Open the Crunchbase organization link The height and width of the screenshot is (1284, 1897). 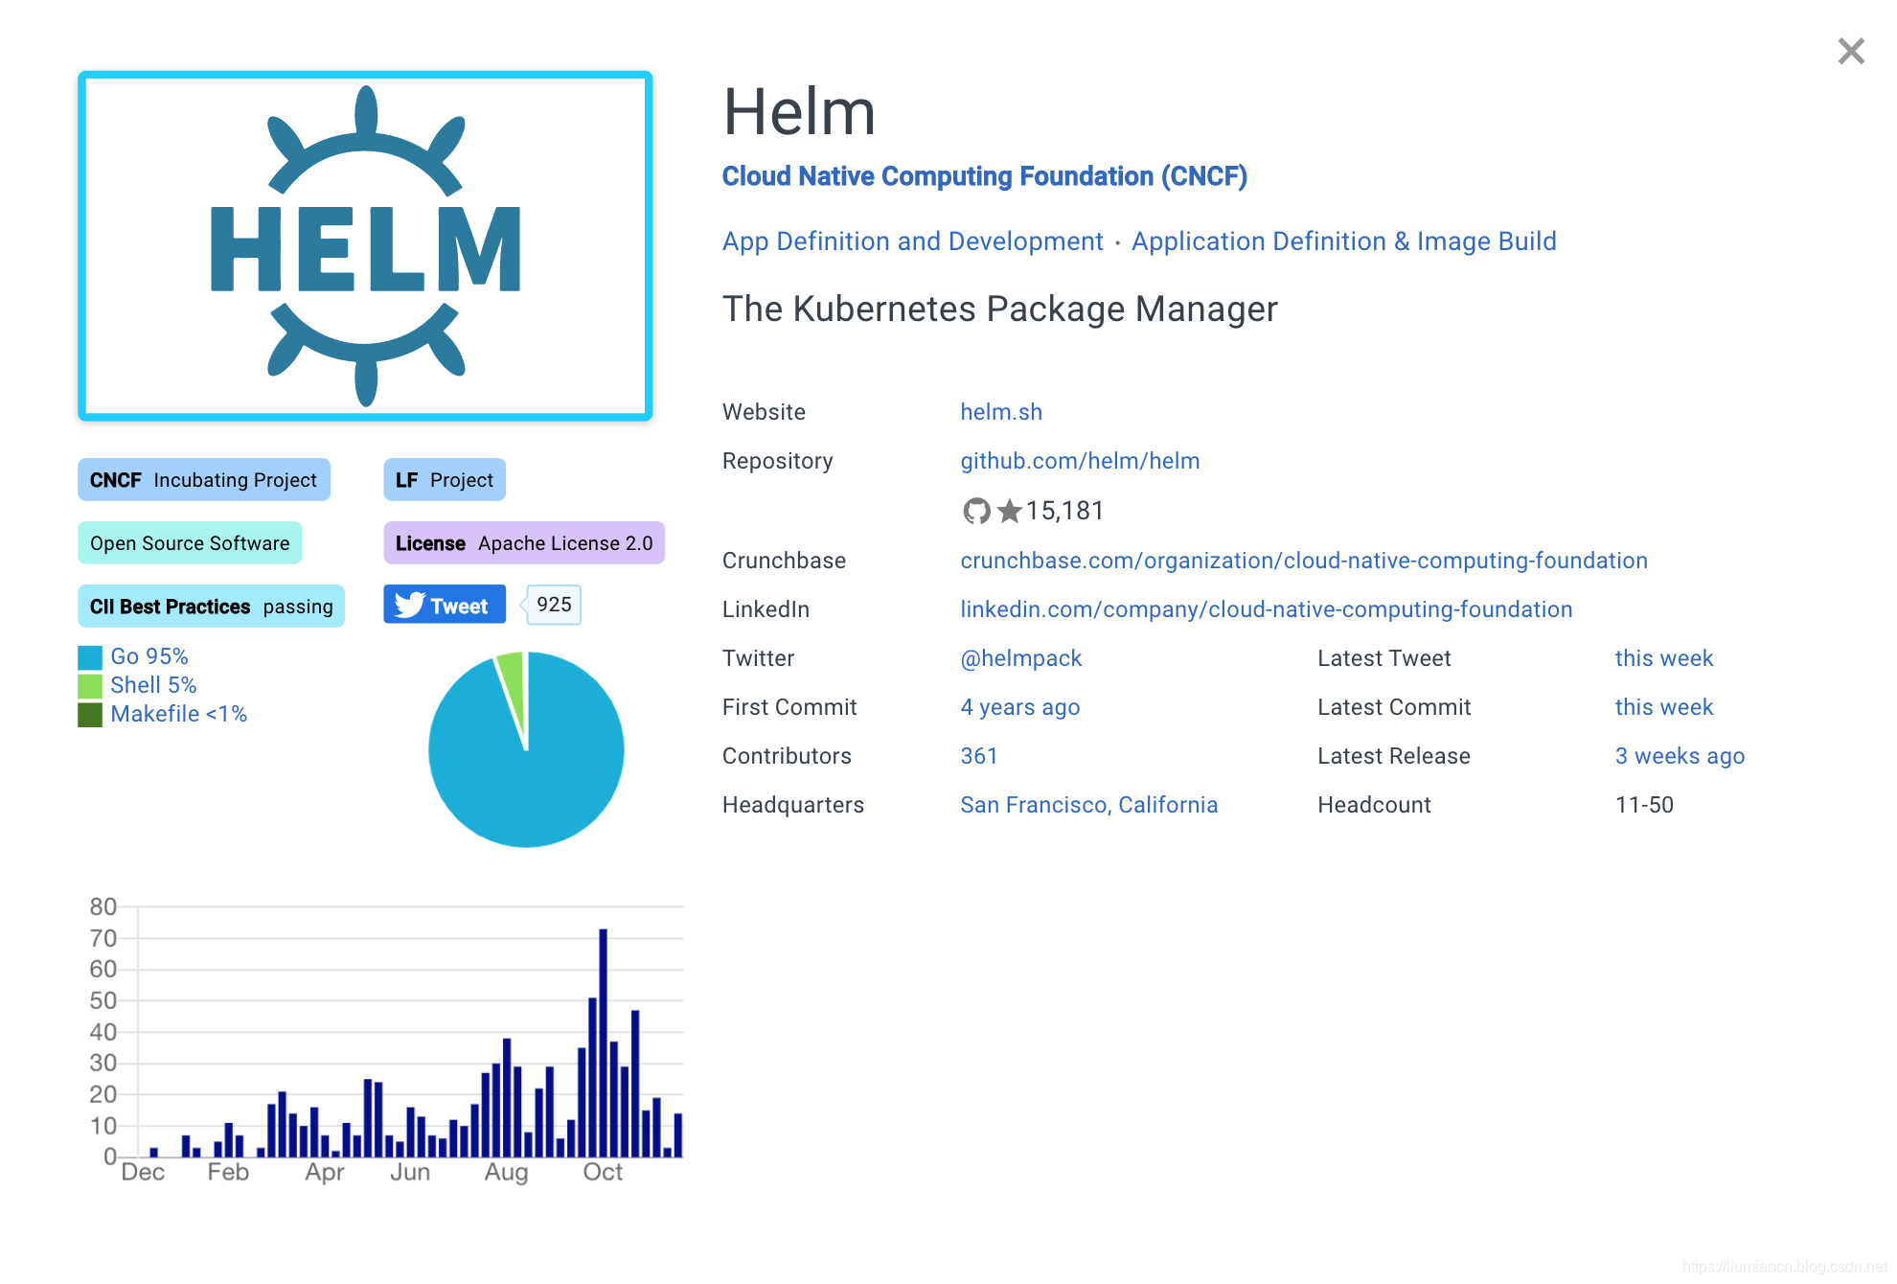click(1303, 561)
